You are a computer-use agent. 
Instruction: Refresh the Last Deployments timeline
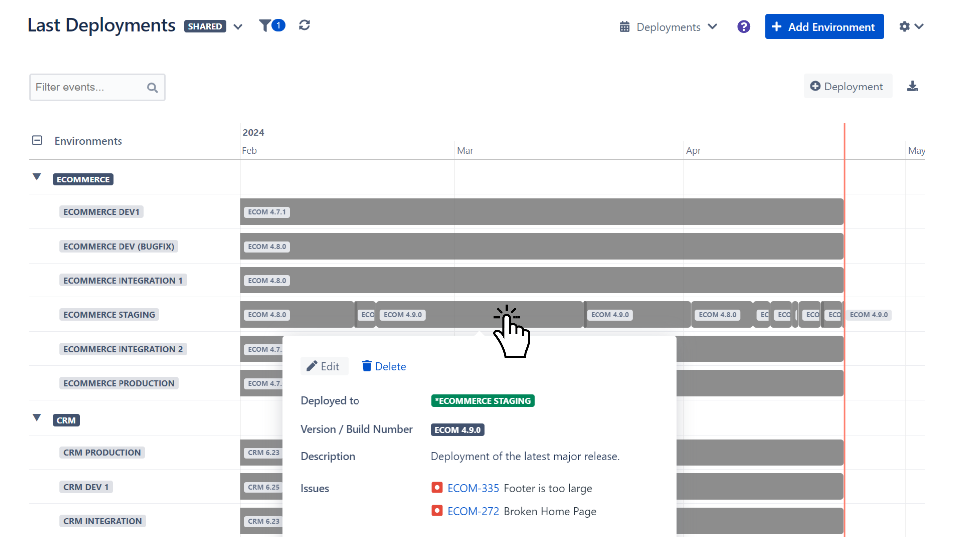coord(304,25)
